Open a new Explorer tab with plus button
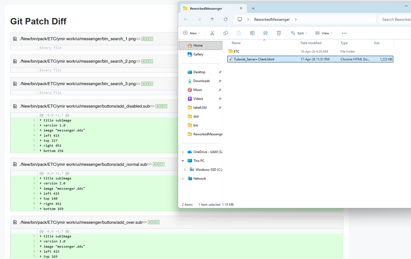This screenshot has height=259, width=411. 253,9
